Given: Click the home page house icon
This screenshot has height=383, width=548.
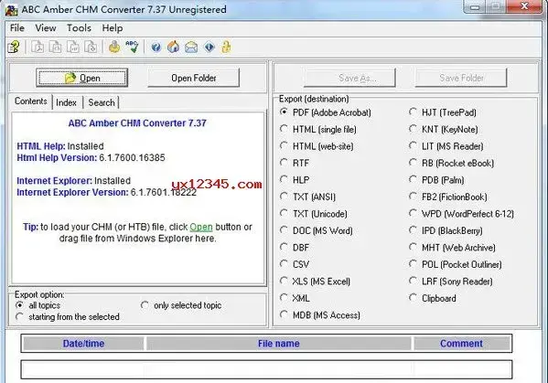Looking at the screenshot, I should pos(173,48).
